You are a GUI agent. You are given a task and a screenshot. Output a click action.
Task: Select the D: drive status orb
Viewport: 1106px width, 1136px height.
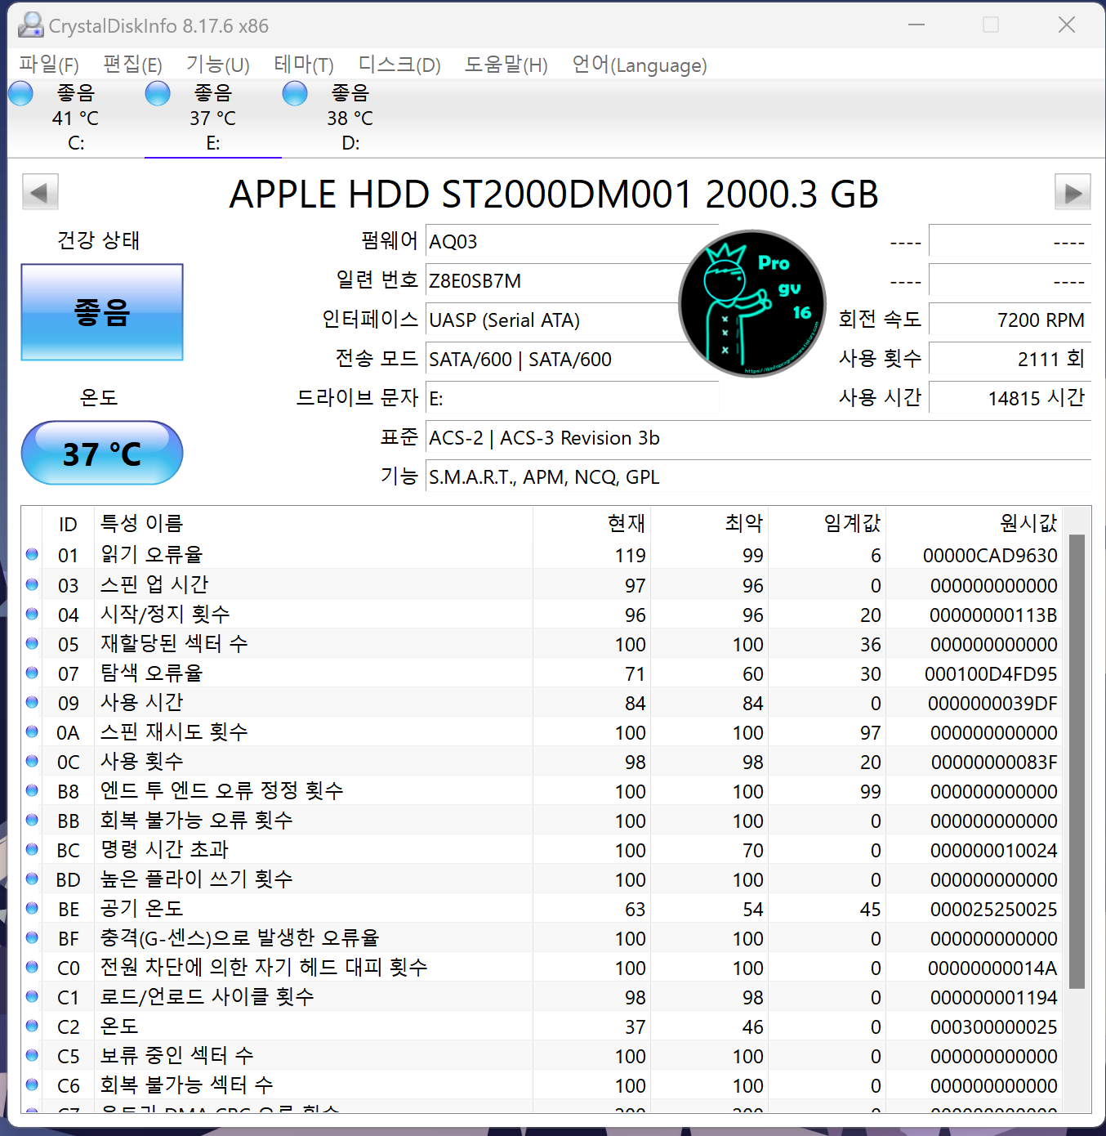coord(295,94)
